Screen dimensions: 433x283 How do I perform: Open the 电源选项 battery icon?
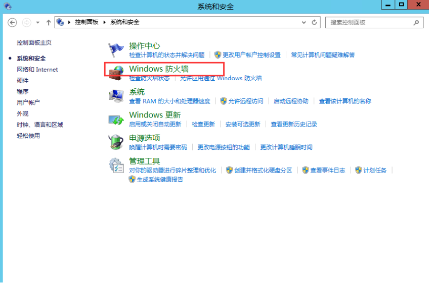point(116,142)
